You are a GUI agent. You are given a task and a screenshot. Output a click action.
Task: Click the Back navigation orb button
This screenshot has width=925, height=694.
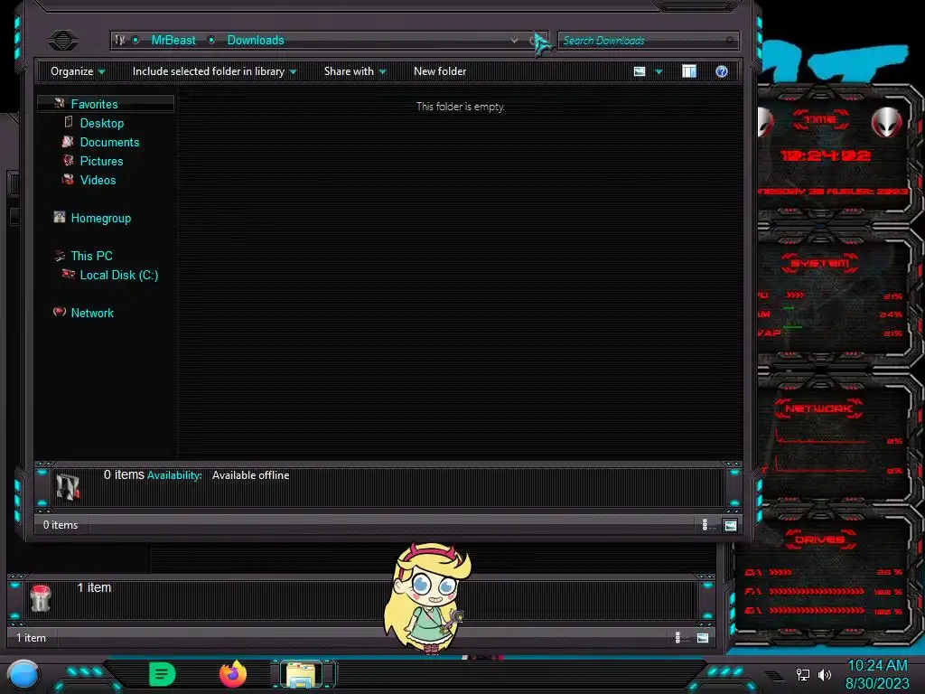(x=63, y=40)
